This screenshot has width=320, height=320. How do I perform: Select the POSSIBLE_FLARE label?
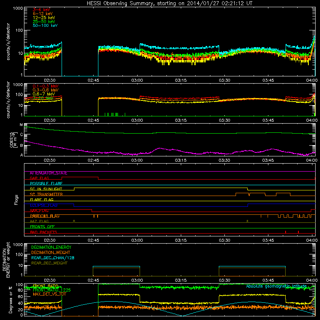click(46, 184)
